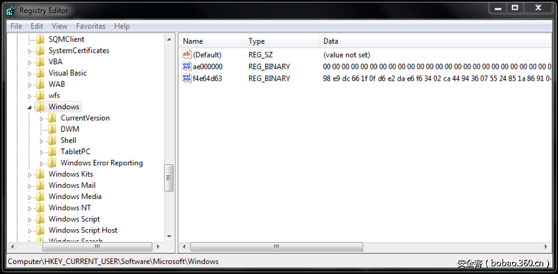Expand the Windows Kits key
Screen dimensions: 558x274
click(30, 175)
